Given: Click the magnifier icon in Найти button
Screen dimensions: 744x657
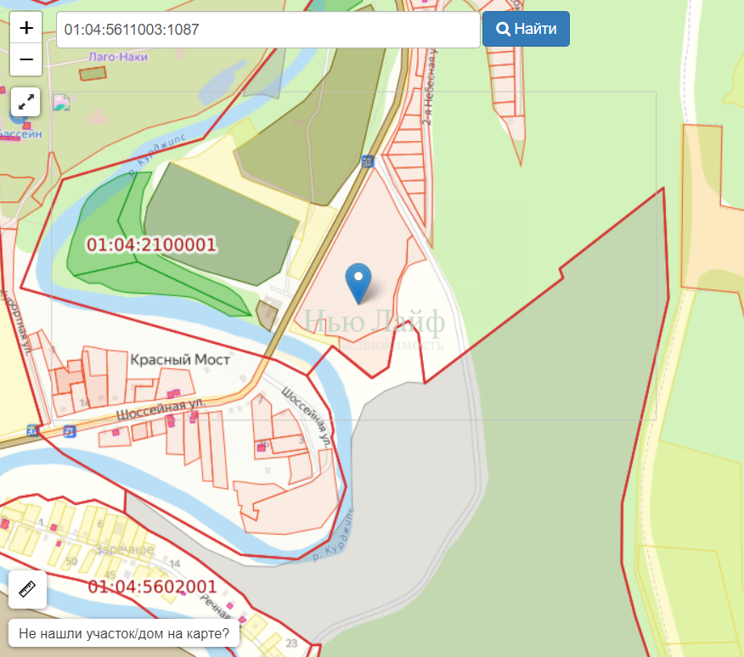Looking at the screenshot, I should point(503,30).
